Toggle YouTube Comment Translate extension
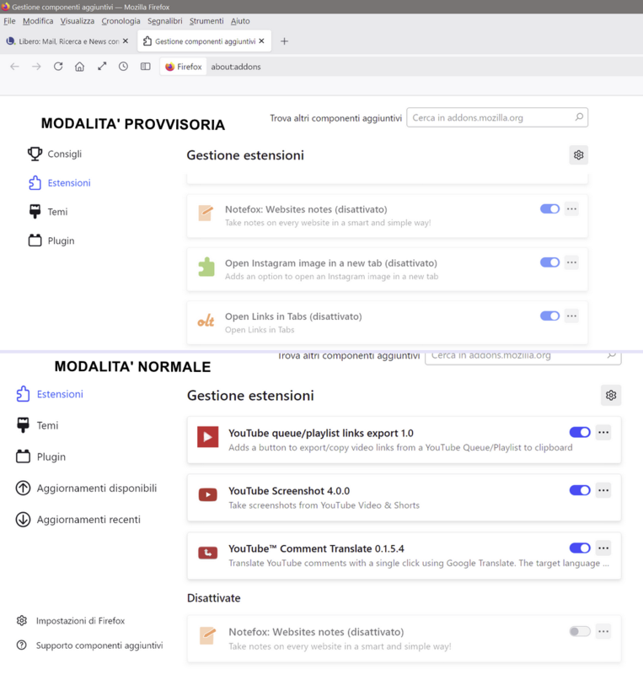Screen dimensions: 643x675 click(580, 548)
